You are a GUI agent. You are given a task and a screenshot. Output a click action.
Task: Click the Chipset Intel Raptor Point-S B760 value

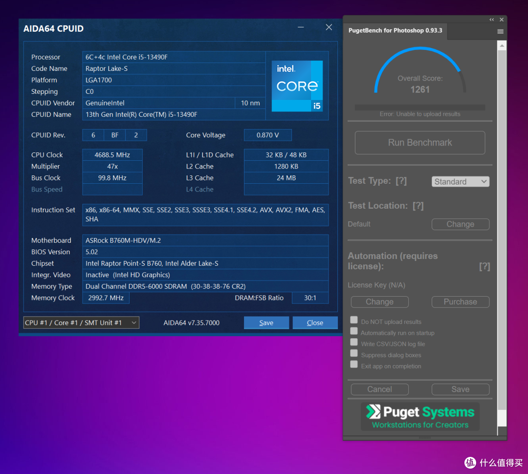click(205, 263)
